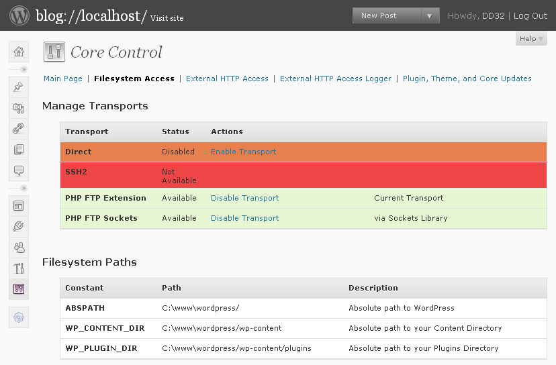Open the Appearance icon in sidebar
556x365 pixels.
pos(19,205)
